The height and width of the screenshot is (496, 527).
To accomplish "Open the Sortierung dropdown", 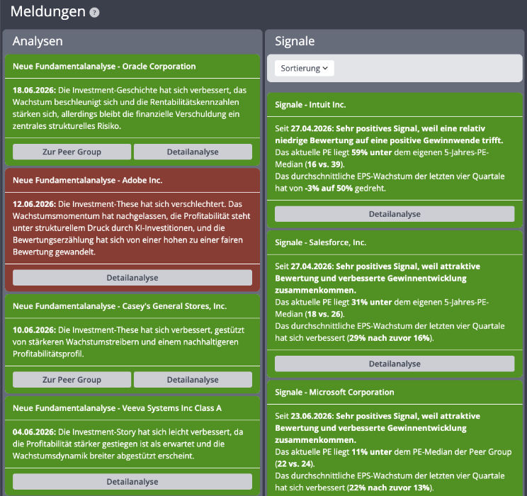I will (x=304, y=68).
